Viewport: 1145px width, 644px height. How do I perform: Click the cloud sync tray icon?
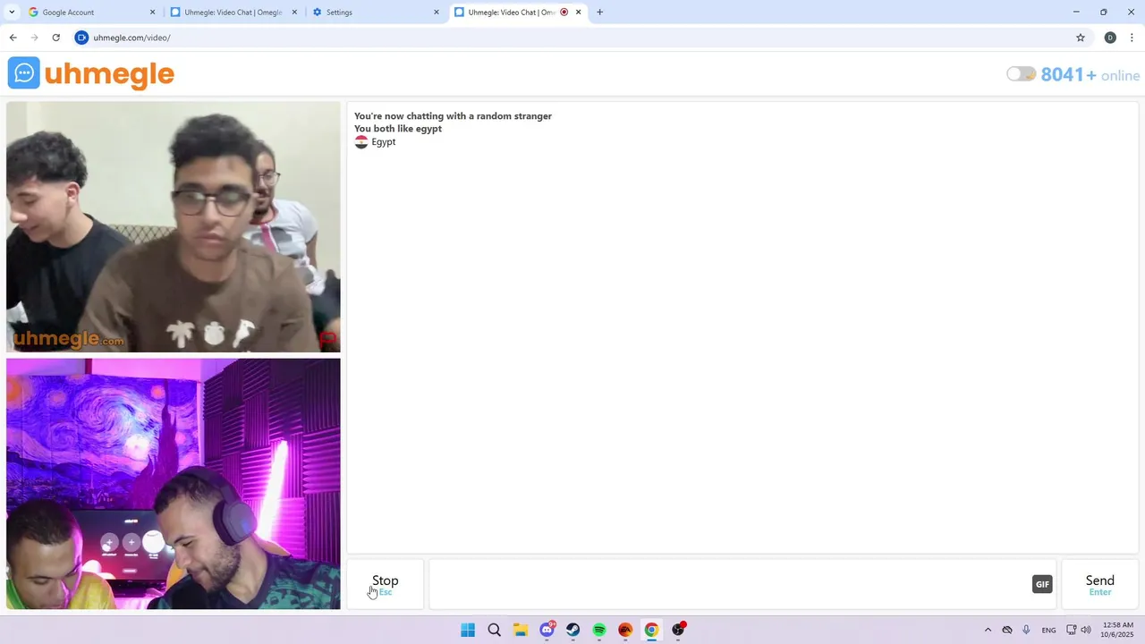[x=1007, y=630]
